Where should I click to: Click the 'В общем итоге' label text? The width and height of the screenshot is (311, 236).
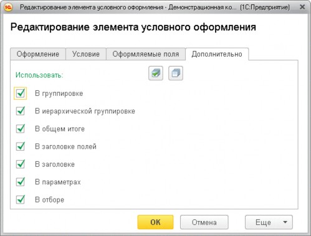click(60, 129)
